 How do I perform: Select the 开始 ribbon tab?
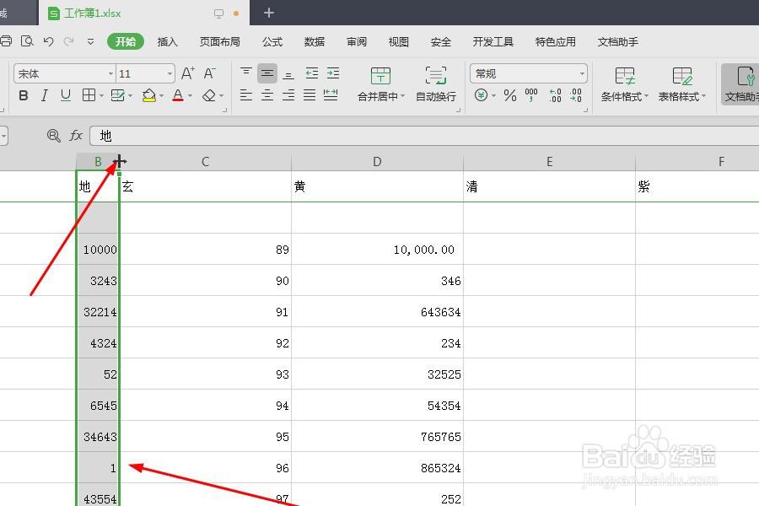(126, 41)
